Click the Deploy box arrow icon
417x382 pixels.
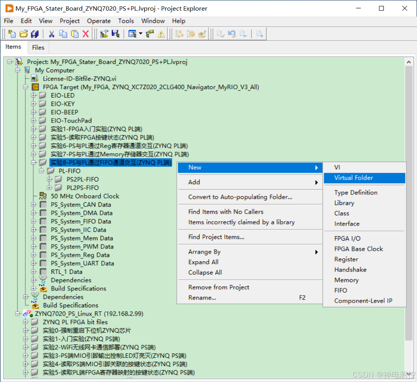click(202, 34)
